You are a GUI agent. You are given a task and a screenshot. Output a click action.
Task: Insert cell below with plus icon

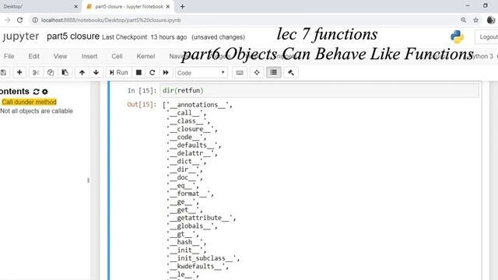(19, 72)
